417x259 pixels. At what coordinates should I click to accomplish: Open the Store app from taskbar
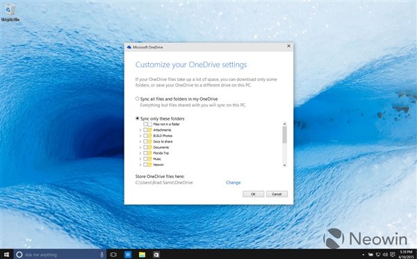click(x=156, y=254)
